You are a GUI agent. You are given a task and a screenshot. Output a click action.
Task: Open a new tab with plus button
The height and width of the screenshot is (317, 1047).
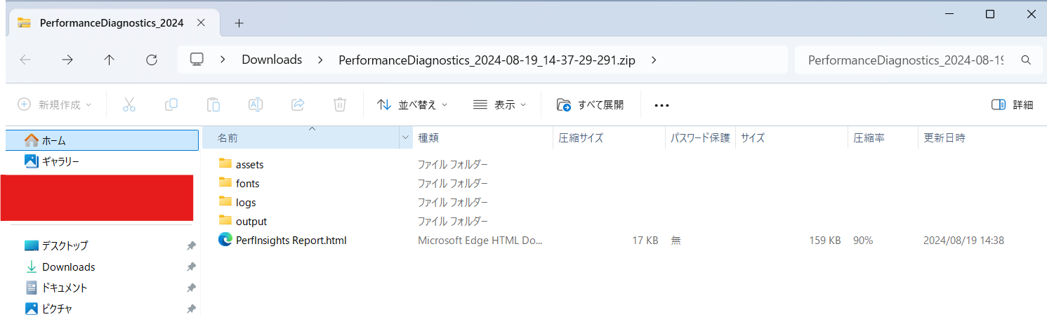(x=239, y=22)
